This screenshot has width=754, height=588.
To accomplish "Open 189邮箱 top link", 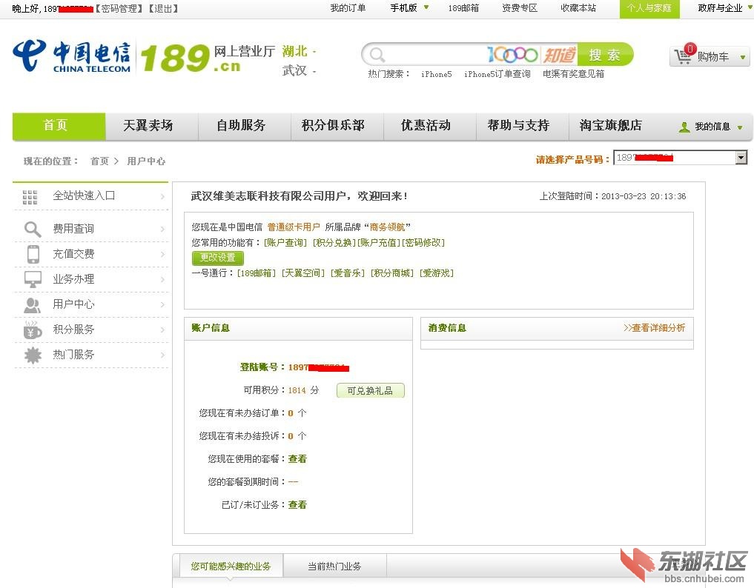I will pos(463,8).
